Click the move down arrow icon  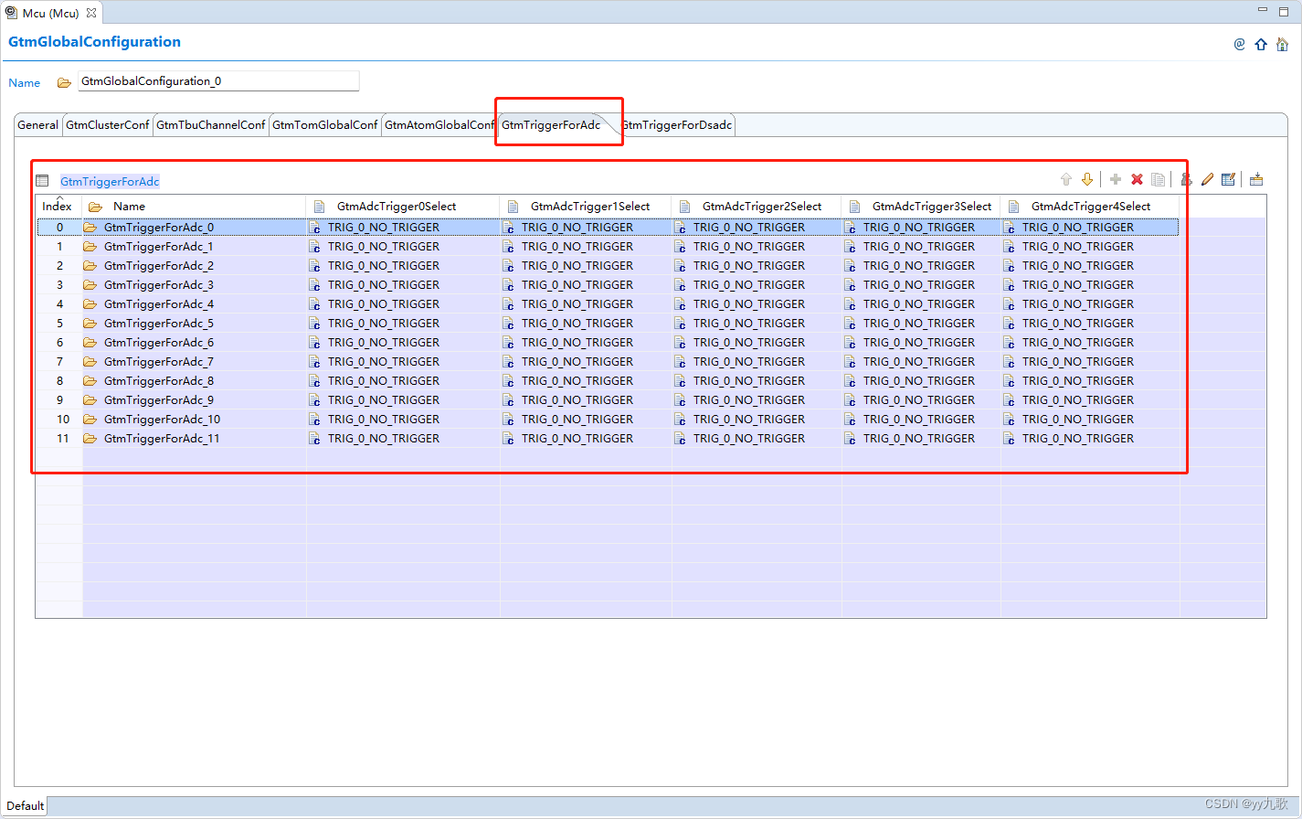pyautogui.click(x=1087, y=180)
